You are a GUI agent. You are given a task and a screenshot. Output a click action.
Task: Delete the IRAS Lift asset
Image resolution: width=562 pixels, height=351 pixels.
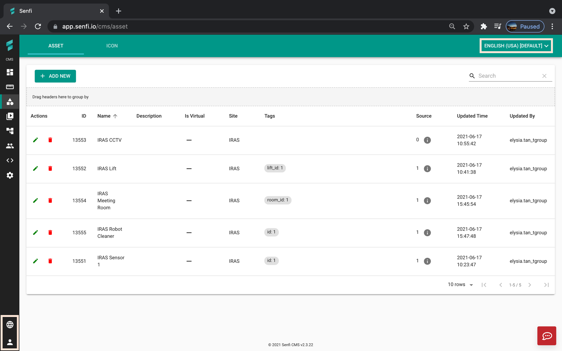(50, 169)
